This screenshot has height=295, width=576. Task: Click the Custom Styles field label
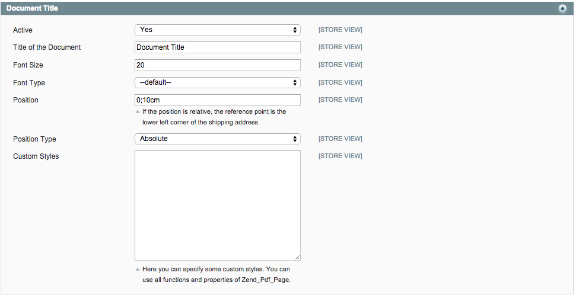36,156
